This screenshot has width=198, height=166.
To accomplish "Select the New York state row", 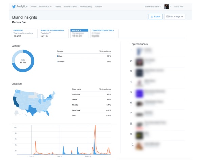I will (91, 110).
